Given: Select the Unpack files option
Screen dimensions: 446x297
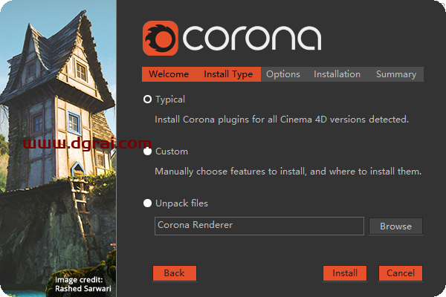Looking at the screenshot, I should tap(147, 203).
